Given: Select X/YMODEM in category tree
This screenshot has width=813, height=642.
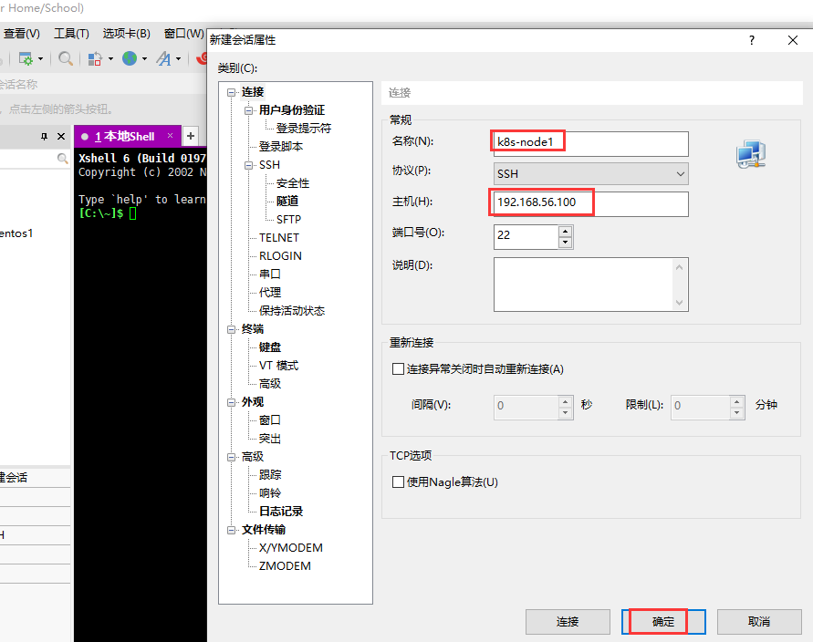Looking at the screenshot, I should click(x=291, y=548).
